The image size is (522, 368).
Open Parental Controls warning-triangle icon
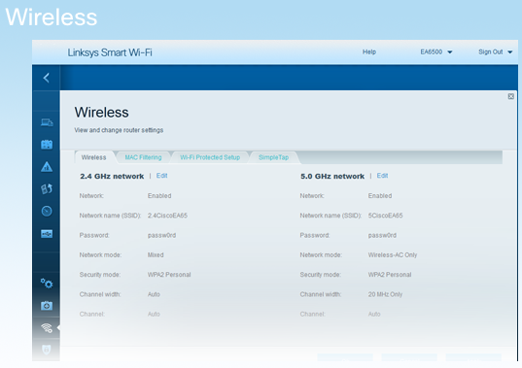[47, 167]
